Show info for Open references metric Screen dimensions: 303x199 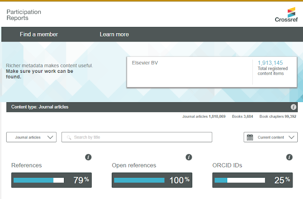point(189,157)
